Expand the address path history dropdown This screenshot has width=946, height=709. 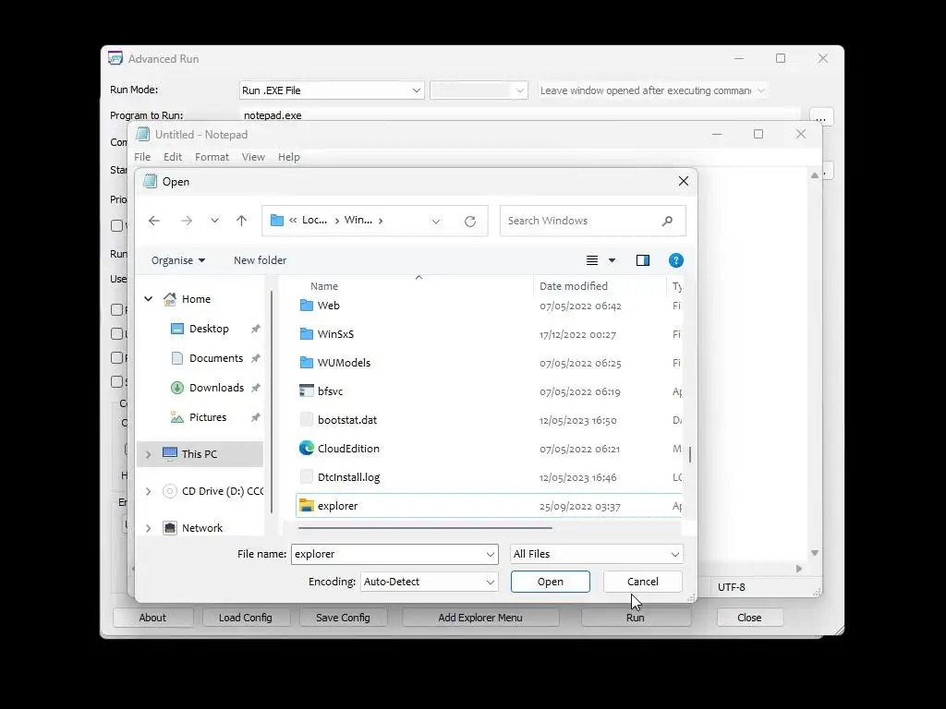436,222
